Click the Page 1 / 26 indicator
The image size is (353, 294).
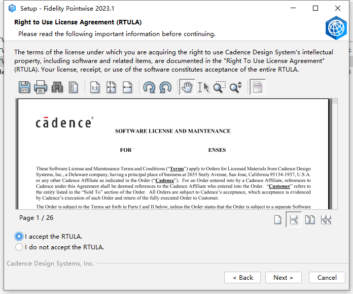click(x=36, y=218)
